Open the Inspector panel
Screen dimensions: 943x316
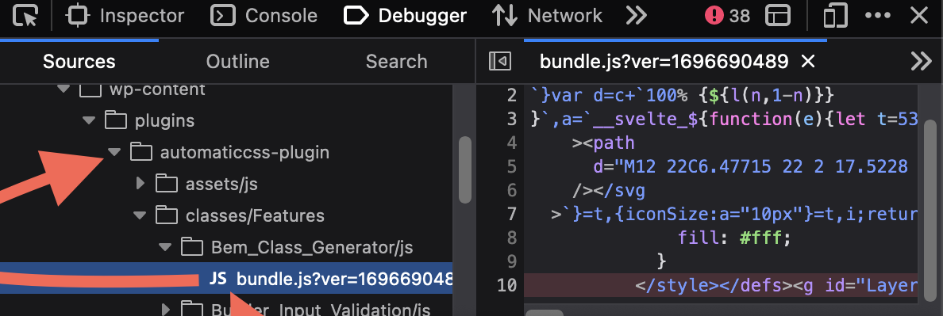(x=125, y=16)
